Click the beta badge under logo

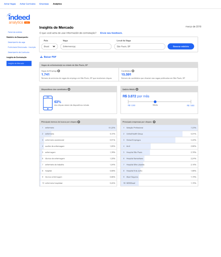click(27, 22)
